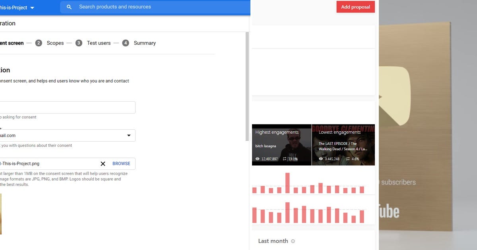The width and height of the screenshot is (477, 250).
Task: Click the step 3 Test users circle icon
Action: point(78,43)
